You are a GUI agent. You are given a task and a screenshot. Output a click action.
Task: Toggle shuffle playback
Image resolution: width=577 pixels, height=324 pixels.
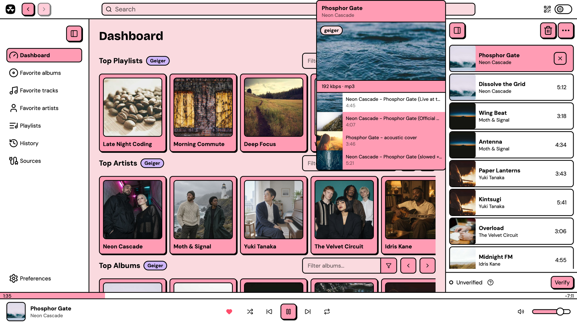(x=250, y=312)
